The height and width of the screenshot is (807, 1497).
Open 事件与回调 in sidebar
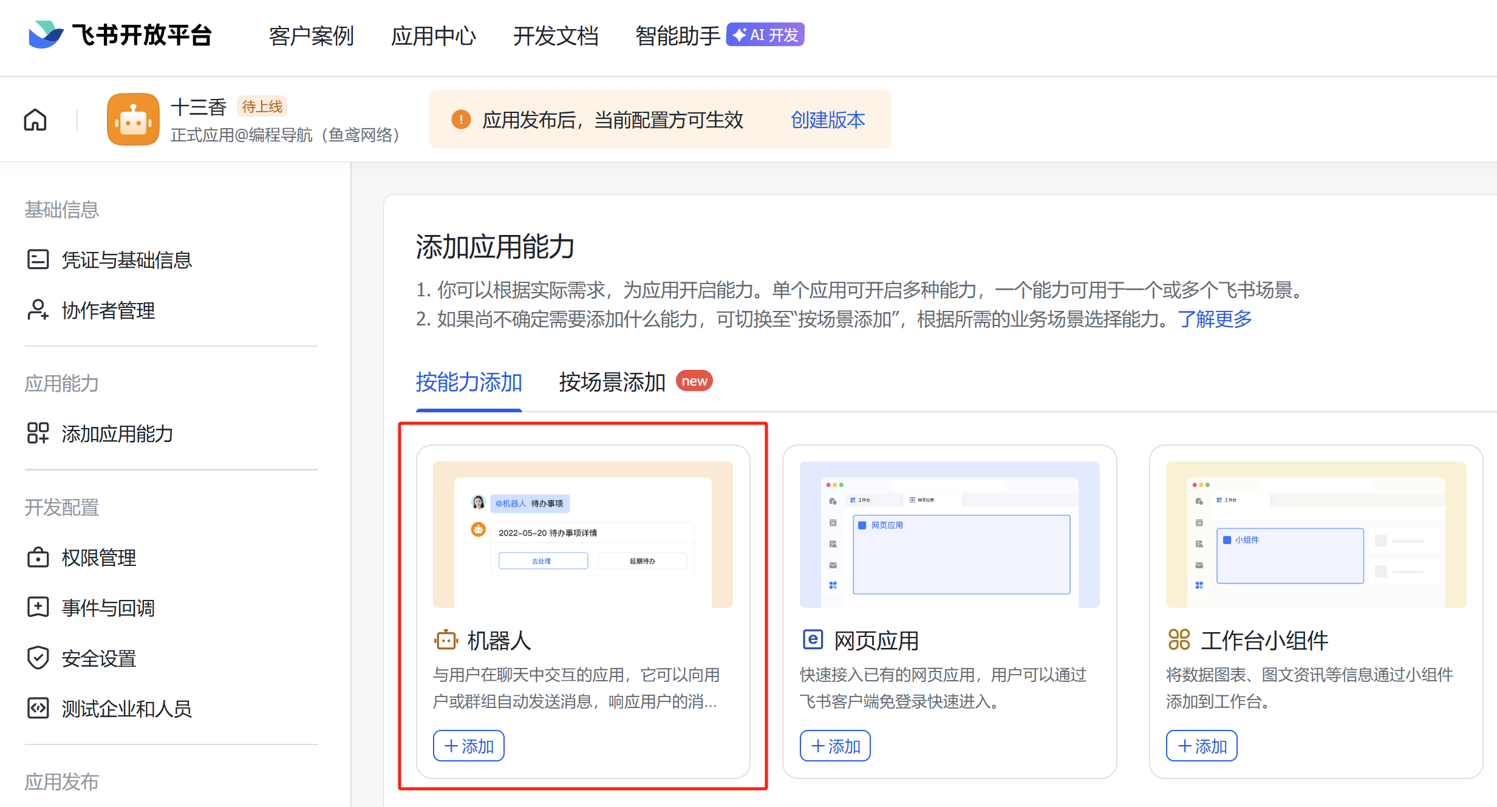pyautogui.click(x=108, y=608)
